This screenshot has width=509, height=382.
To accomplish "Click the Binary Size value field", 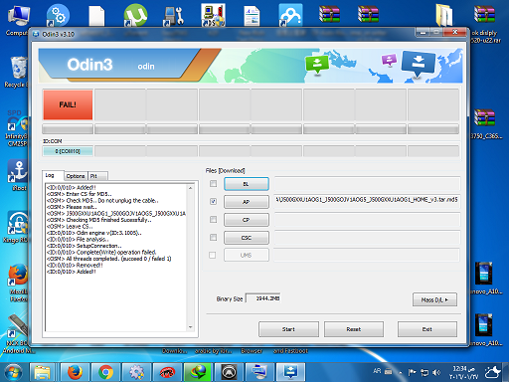I will click(263, 298).
